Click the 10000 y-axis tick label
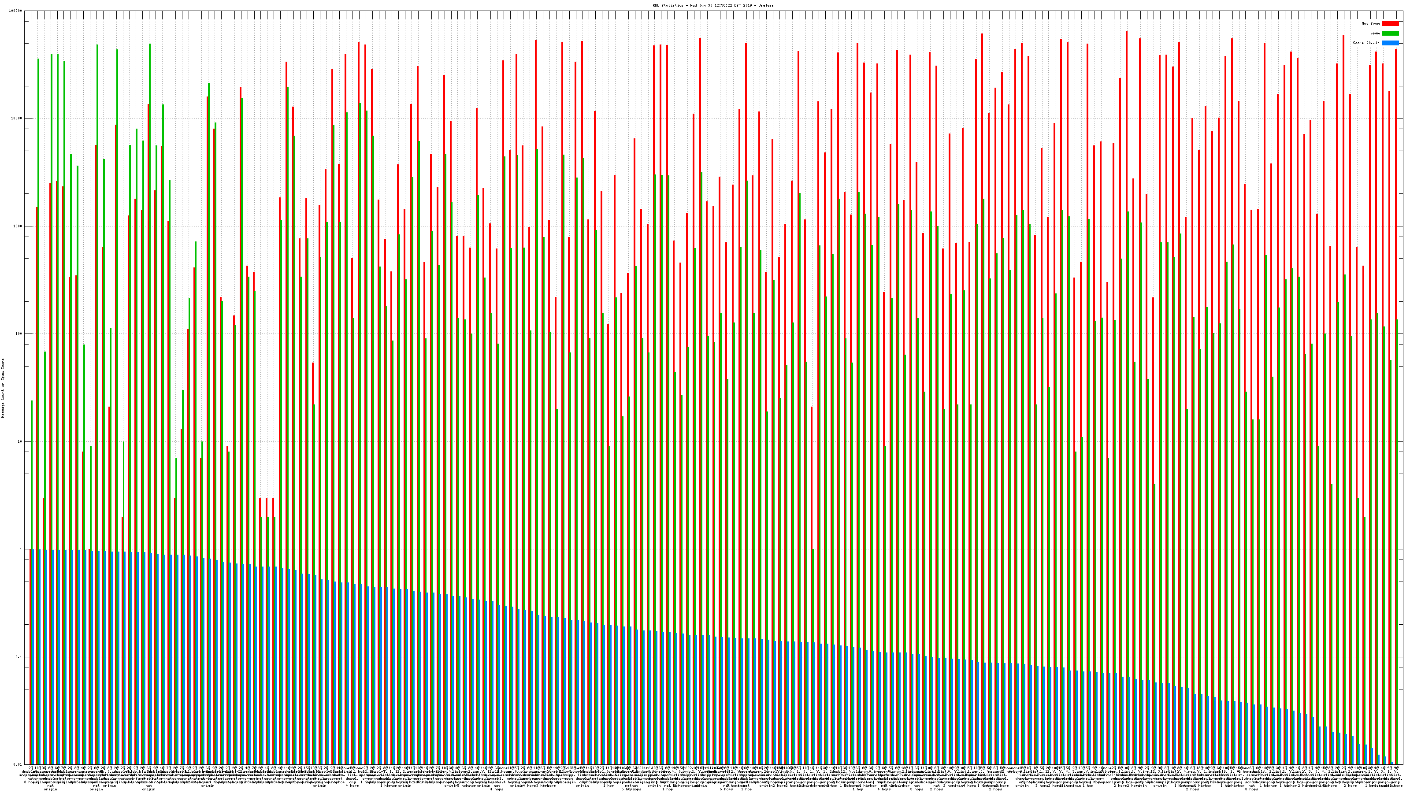This screenshot has height=793, width=1410. (17, 119)
